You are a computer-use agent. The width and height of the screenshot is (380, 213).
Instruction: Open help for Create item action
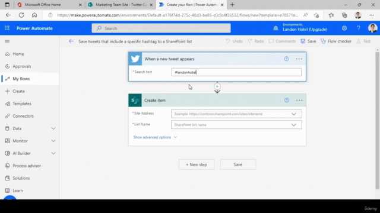(287, 100)
